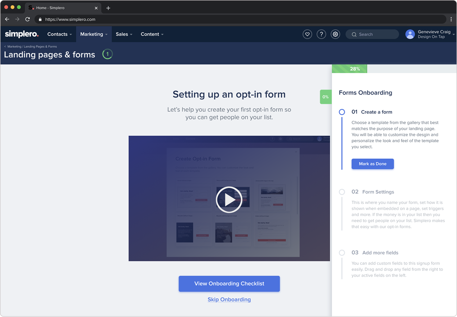Viewport: 457px width, 317px height.
Task: Focus the Search field
Action: click(372, 34)
